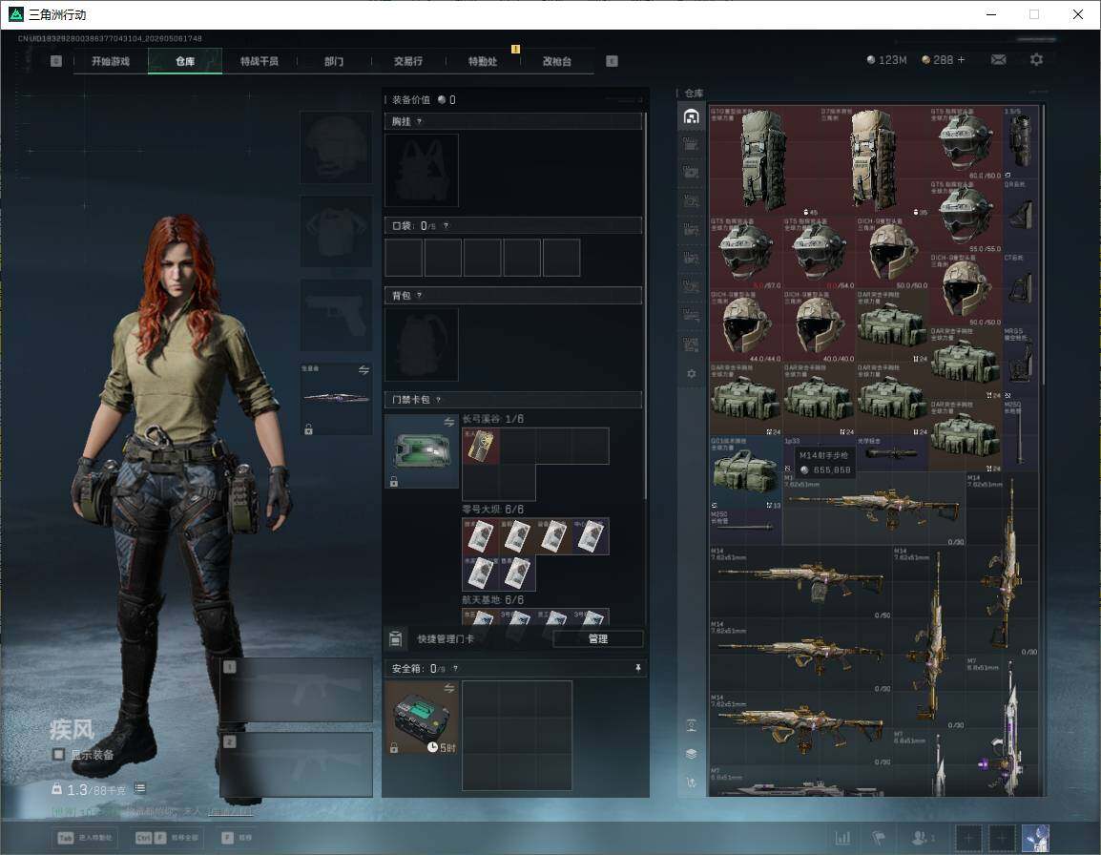Click the melee weapon slot
The image size is (1101, 855).
tap(337, 398)
